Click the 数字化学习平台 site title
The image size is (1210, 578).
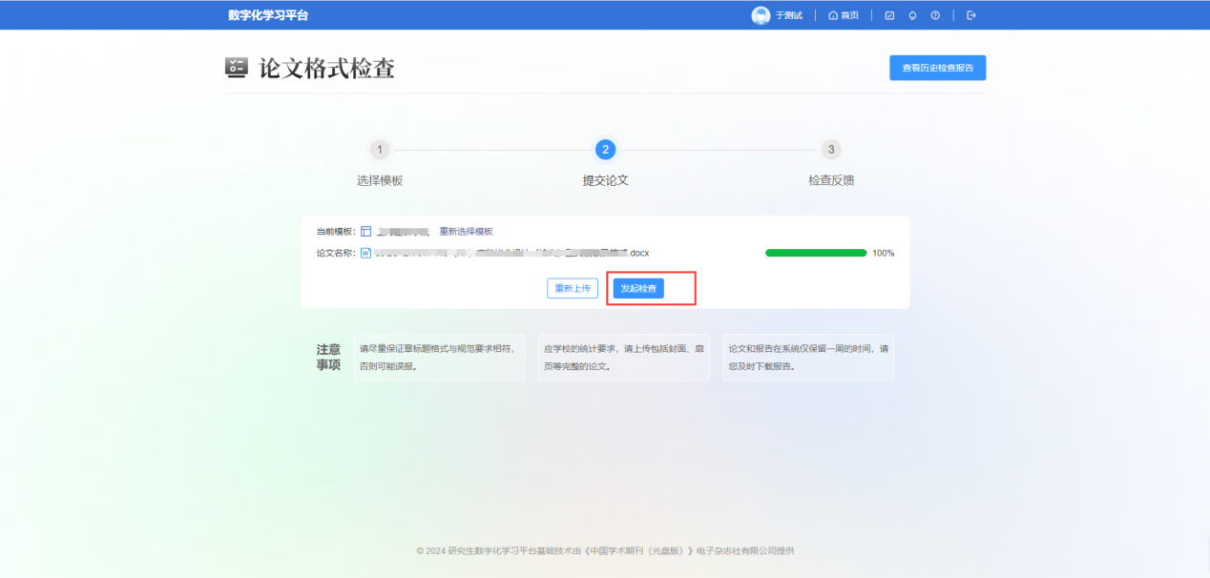coord(268,15)
